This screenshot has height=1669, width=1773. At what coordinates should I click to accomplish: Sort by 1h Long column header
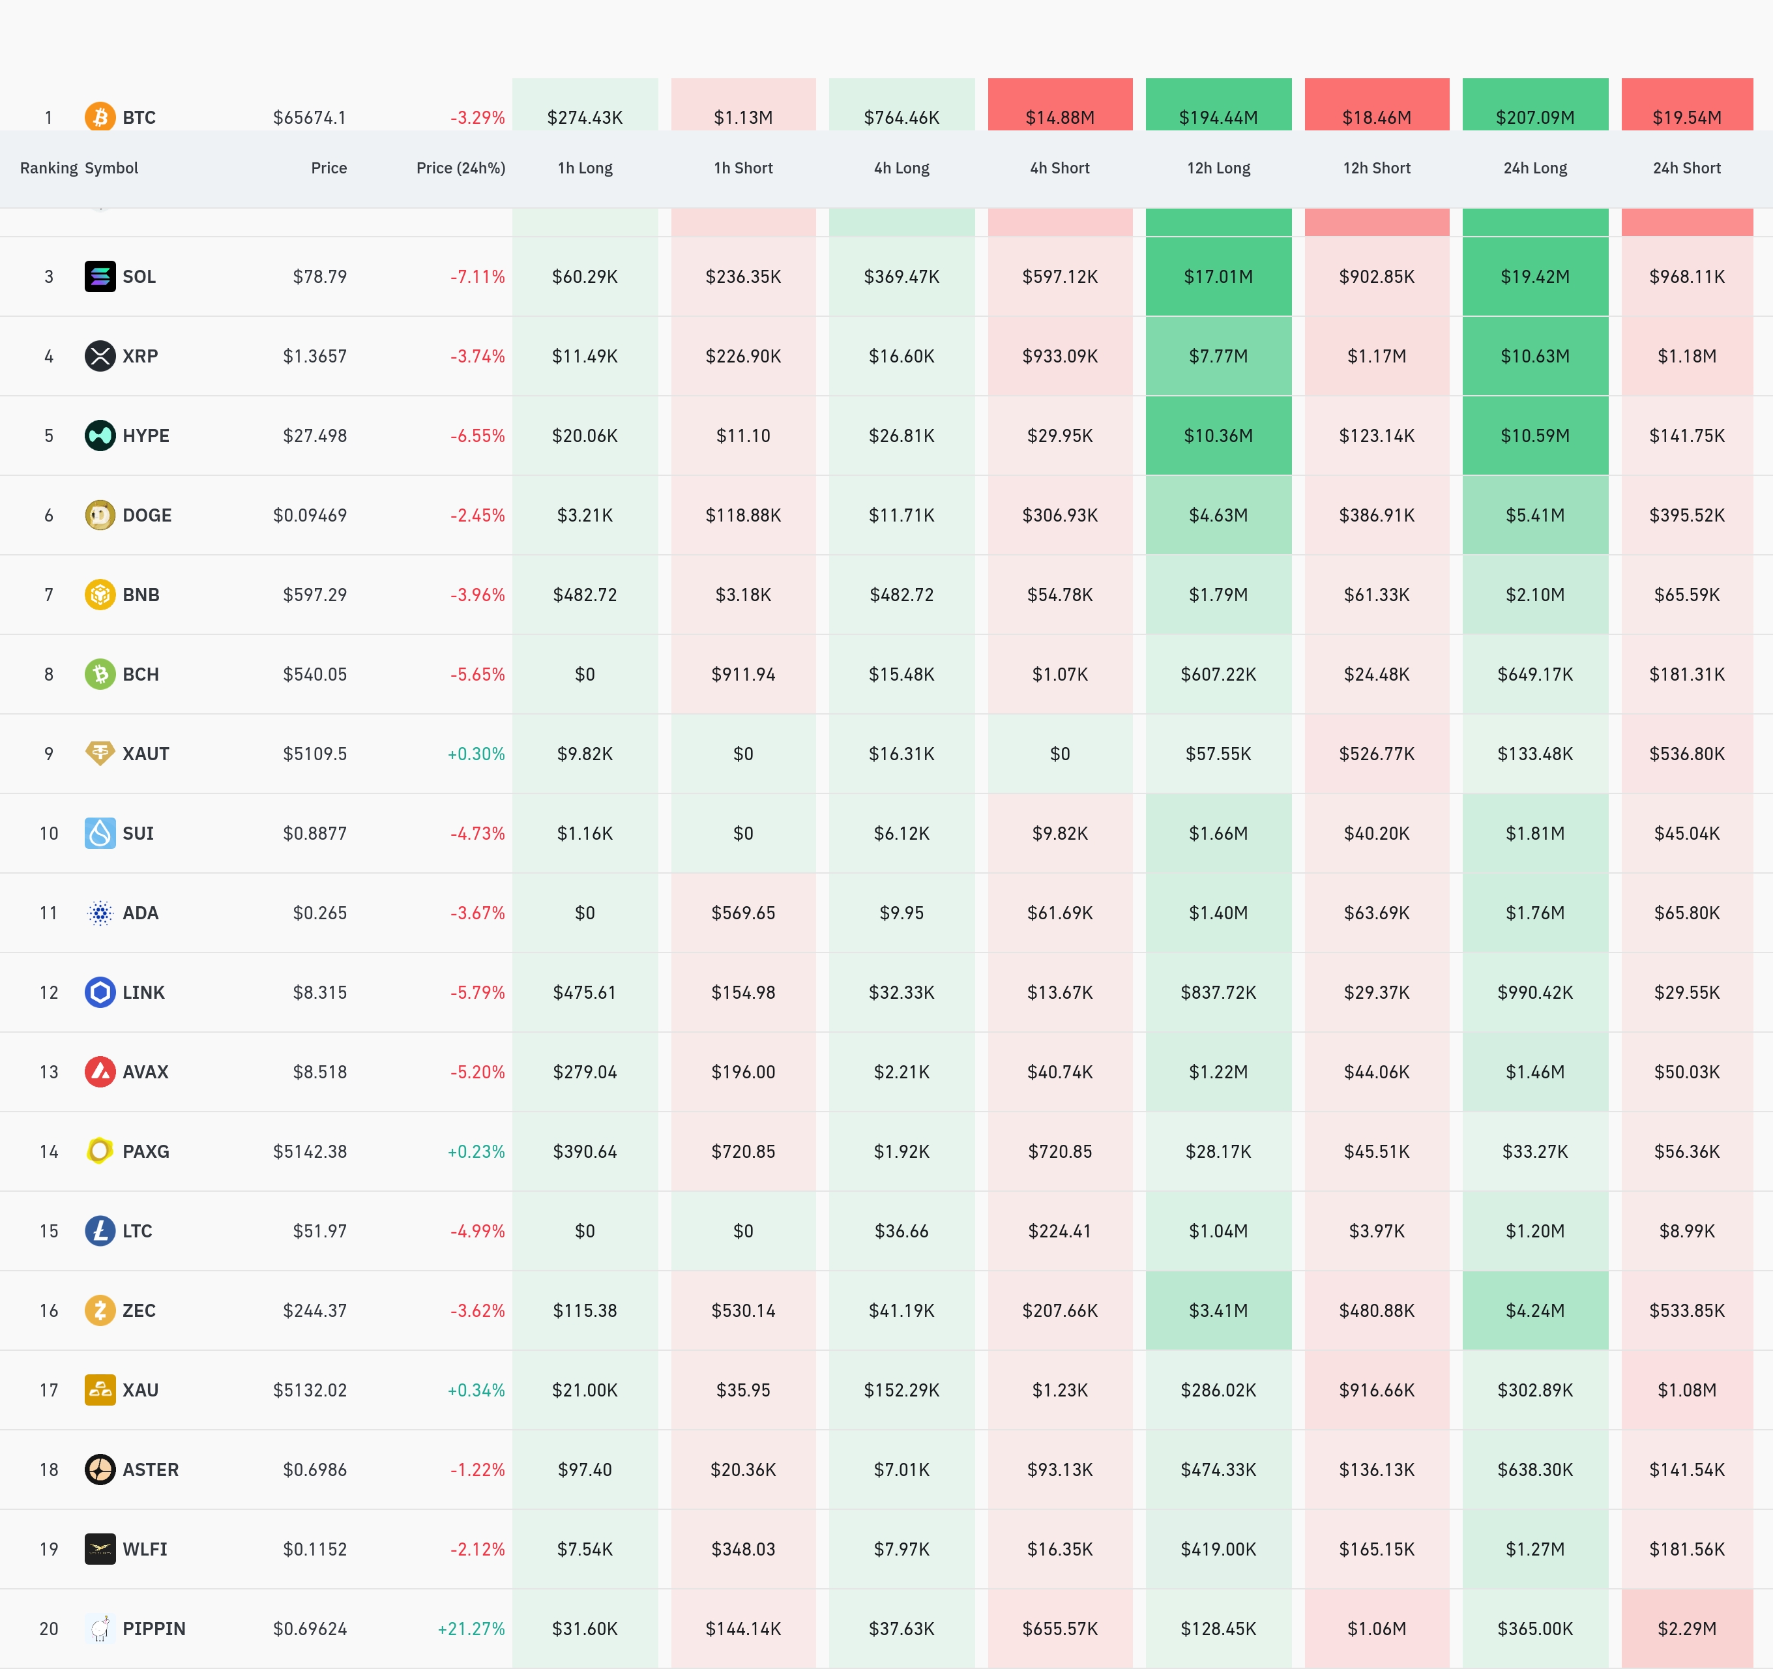point(585,168)
